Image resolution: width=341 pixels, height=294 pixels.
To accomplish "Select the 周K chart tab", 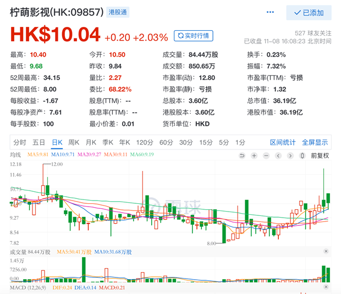I will (74, 142).
